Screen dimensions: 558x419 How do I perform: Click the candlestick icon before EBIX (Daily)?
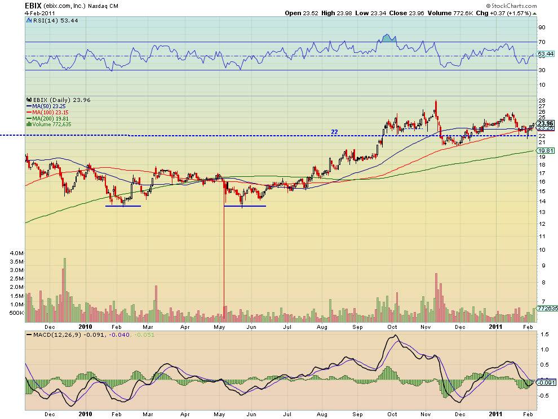coord(29,100)
